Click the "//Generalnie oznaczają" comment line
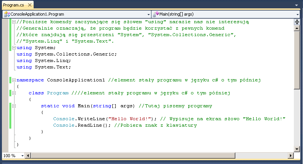The height and width of the screenshot is (164, 303). coord(120,28)
